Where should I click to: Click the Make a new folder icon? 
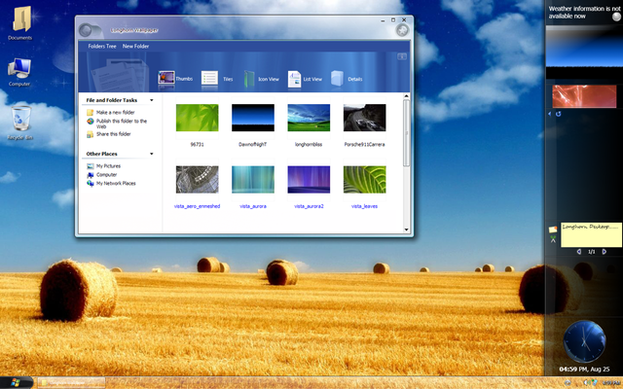[x=91, y=113]
